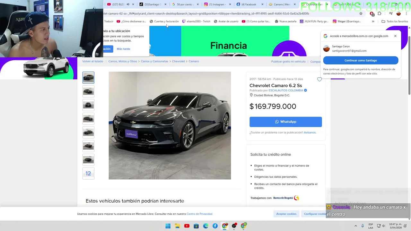
Task: Click Más tarde in location prompt
Action: 123,49
